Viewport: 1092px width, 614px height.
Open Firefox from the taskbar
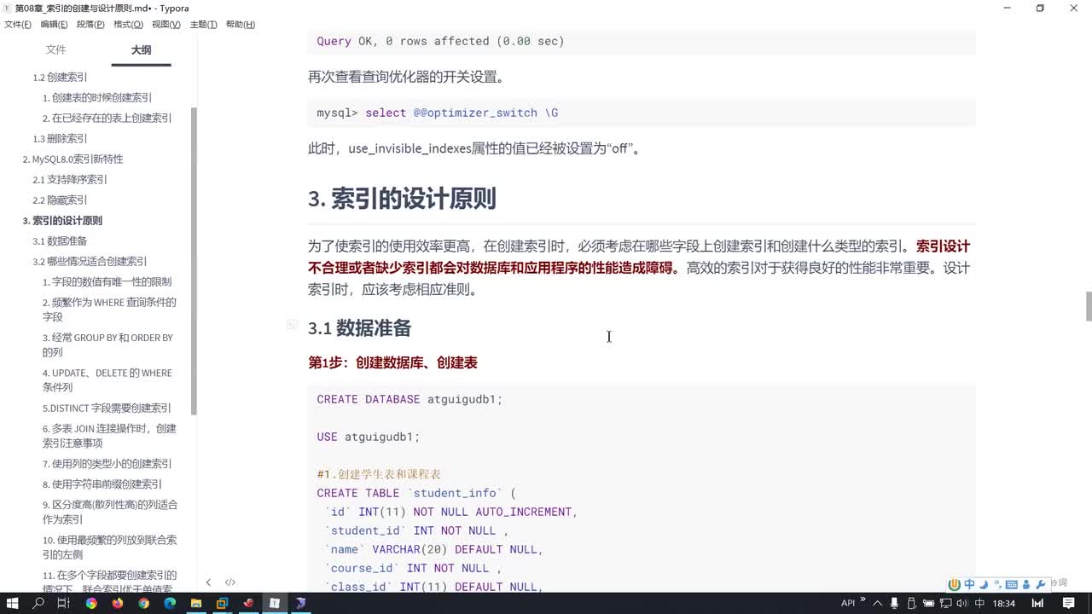click(x=117, y=603)
